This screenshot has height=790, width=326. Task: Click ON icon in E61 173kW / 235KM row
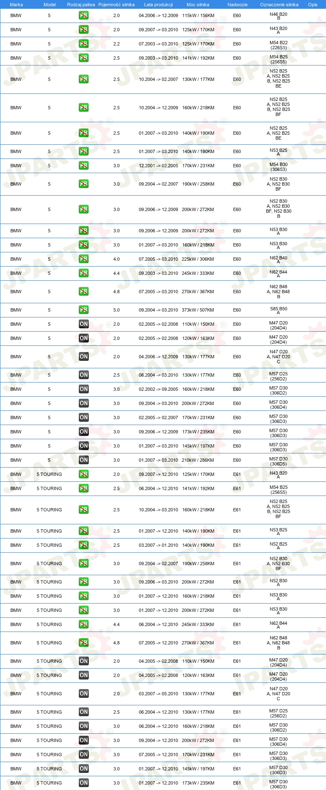84,783
